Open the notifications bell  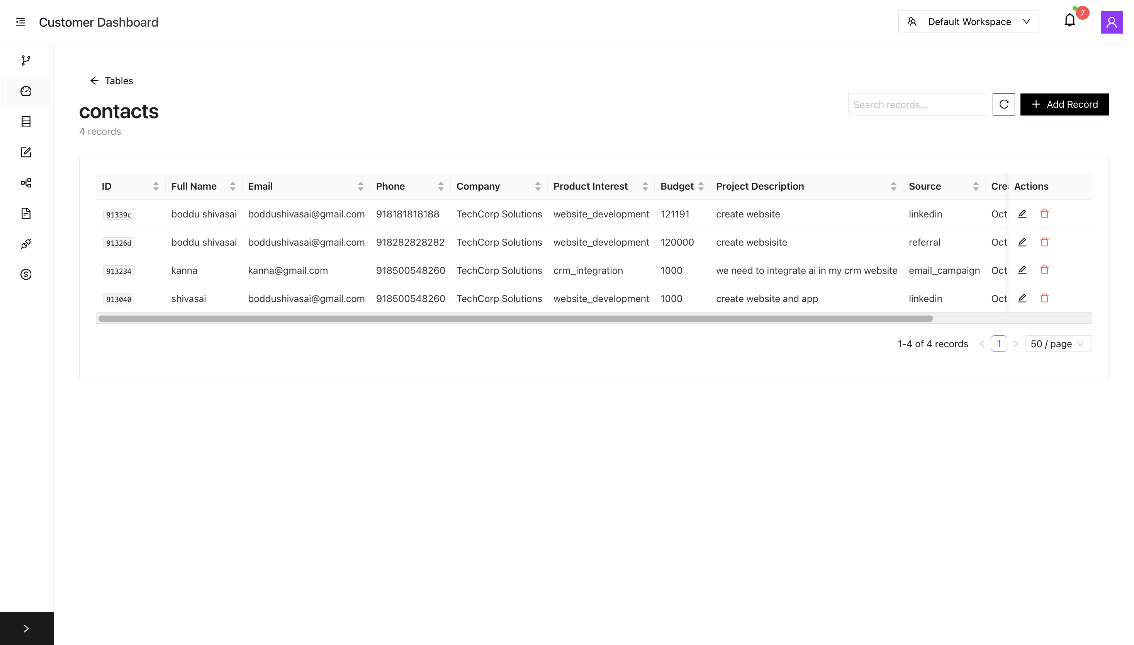(x=1069, y=21)
